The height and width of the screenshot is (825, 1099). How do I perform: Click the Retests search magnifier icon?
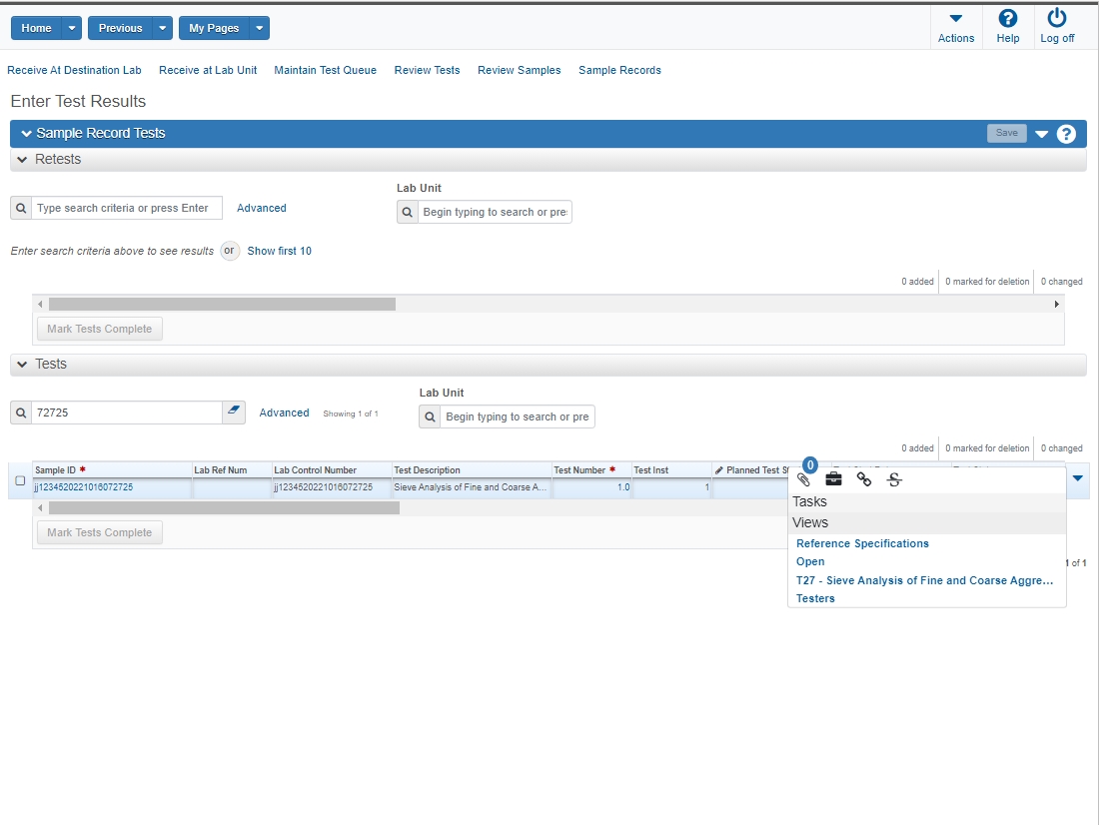21,208
